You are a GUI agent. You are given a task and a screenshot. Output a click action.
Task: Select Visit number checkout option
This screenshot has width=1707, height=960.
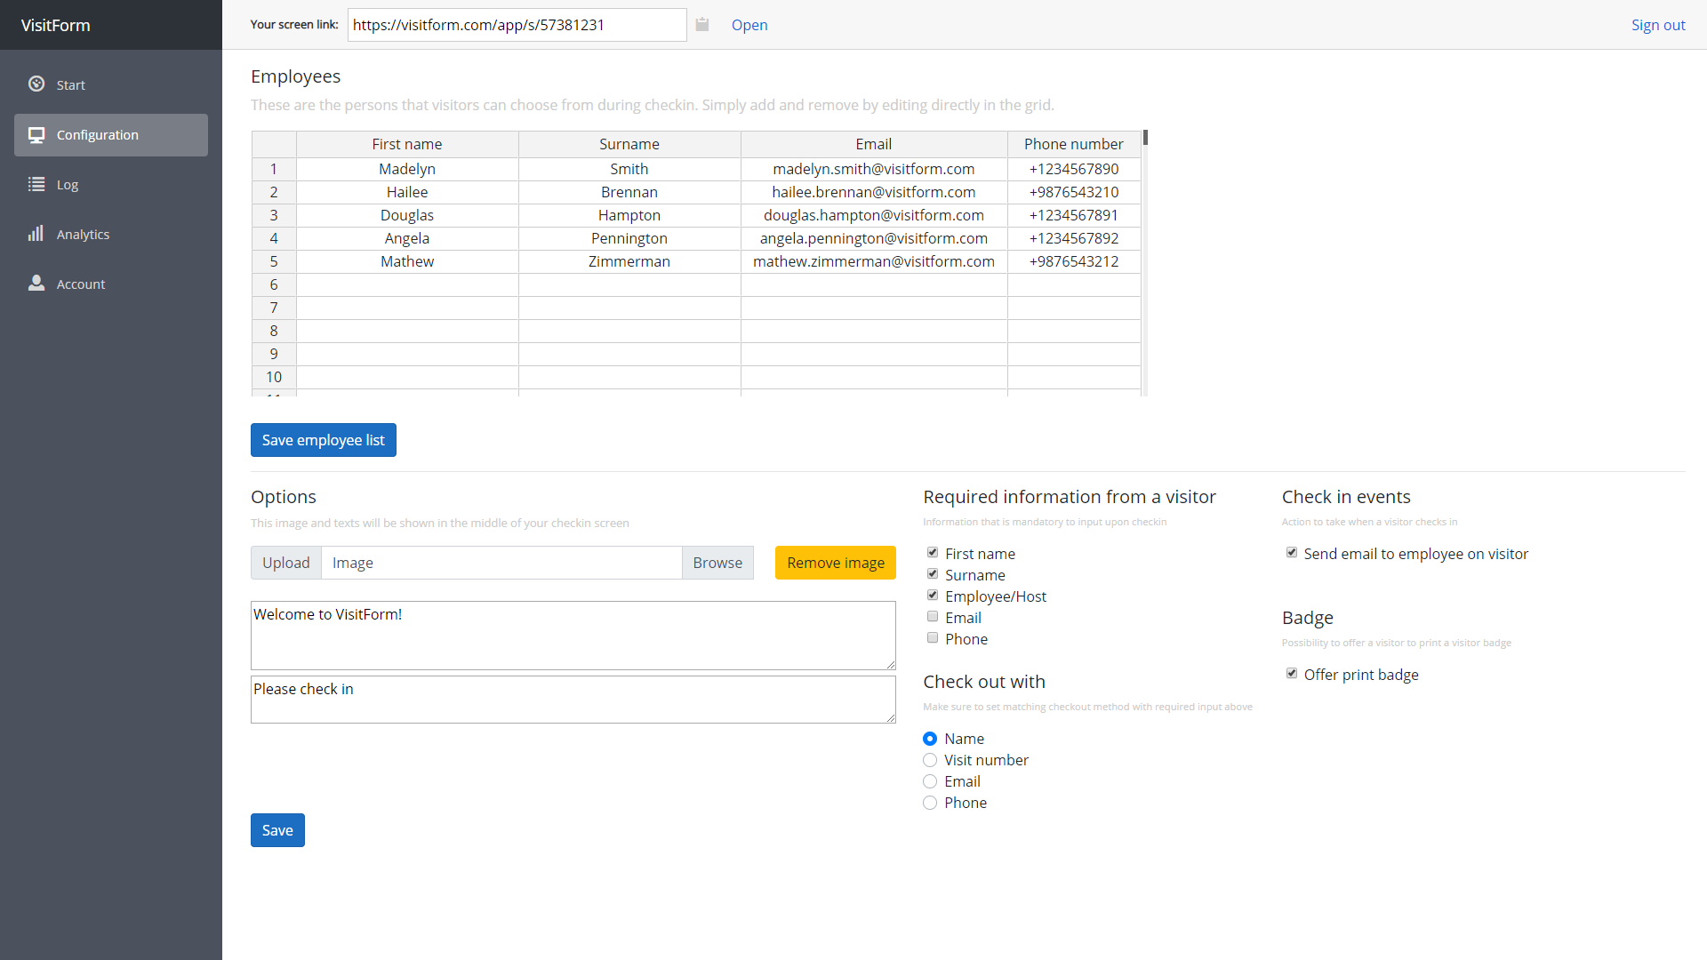(x=930, y=760)
